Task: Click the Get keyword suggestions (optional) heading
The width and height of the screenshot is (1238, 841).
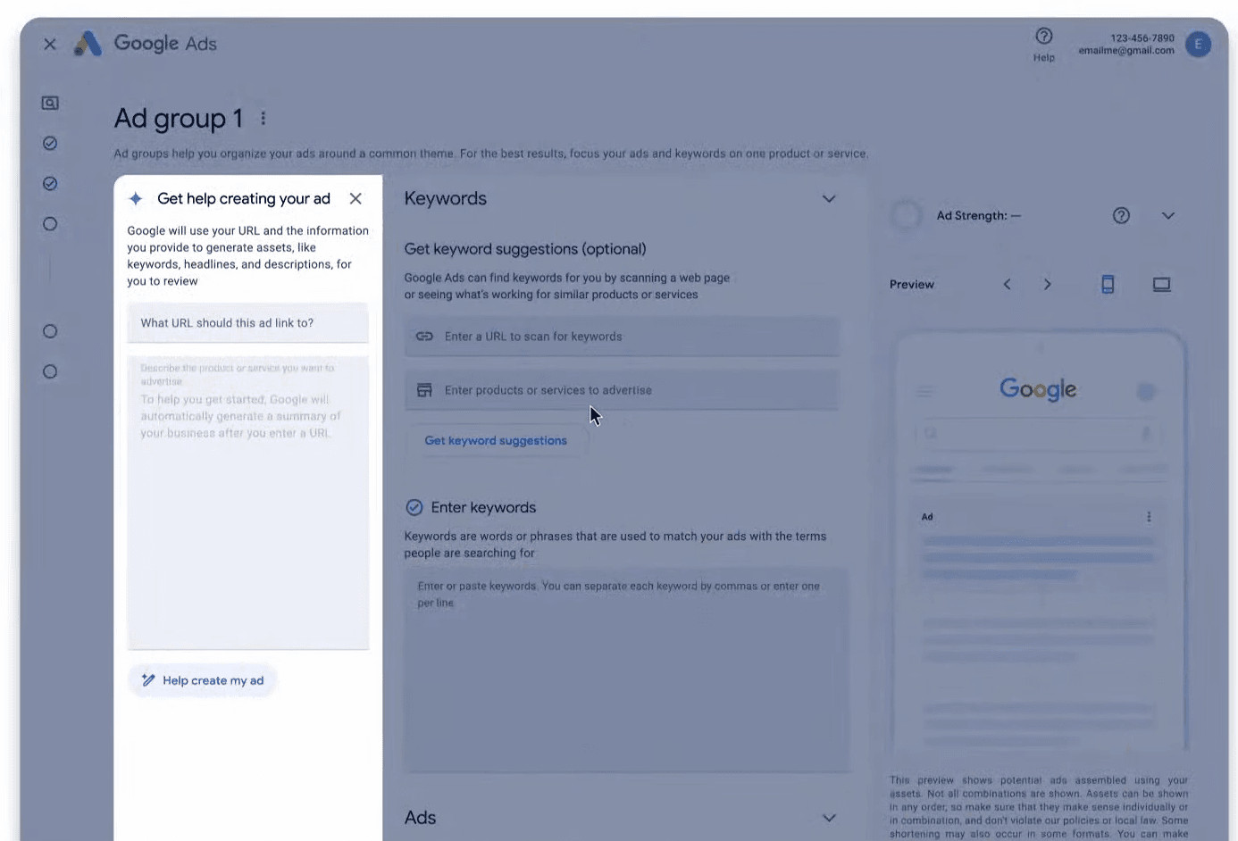Action: tap(524, 249)
